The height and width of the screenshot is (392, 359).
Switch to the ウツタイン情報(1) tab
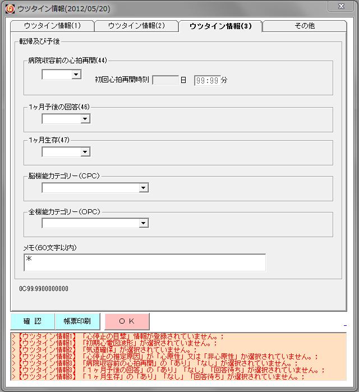pos(52,26)
